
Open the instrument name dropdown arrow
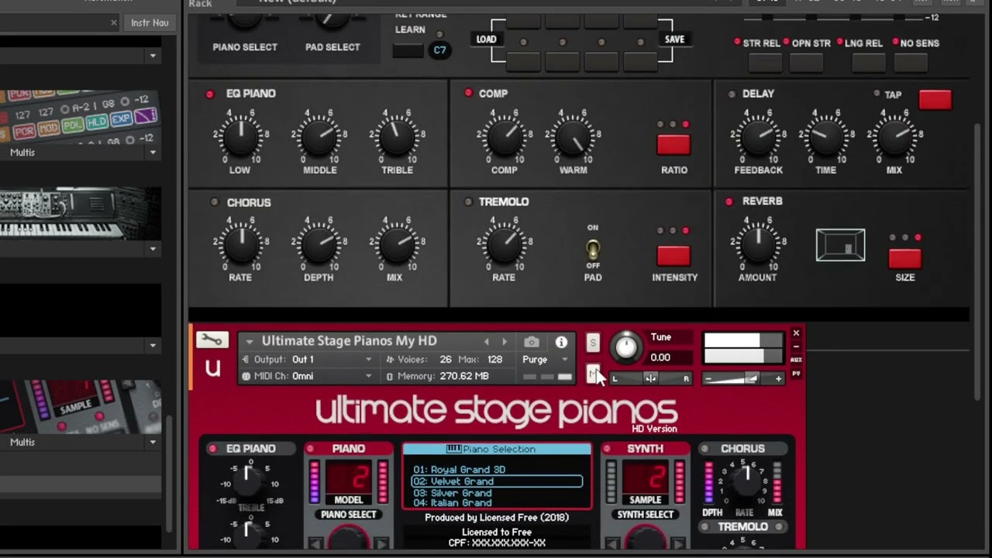pyautogui.click(x=249, y=341)
